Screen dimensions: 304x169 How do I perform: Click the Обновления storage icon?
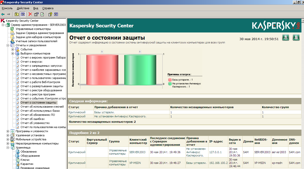click(17, 152)
